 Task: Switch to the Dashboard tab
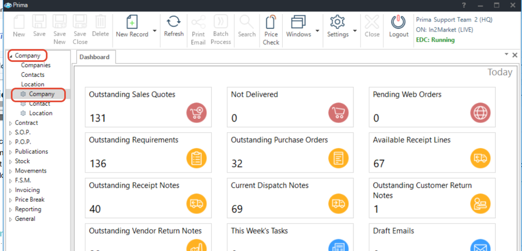click(95, 57)
